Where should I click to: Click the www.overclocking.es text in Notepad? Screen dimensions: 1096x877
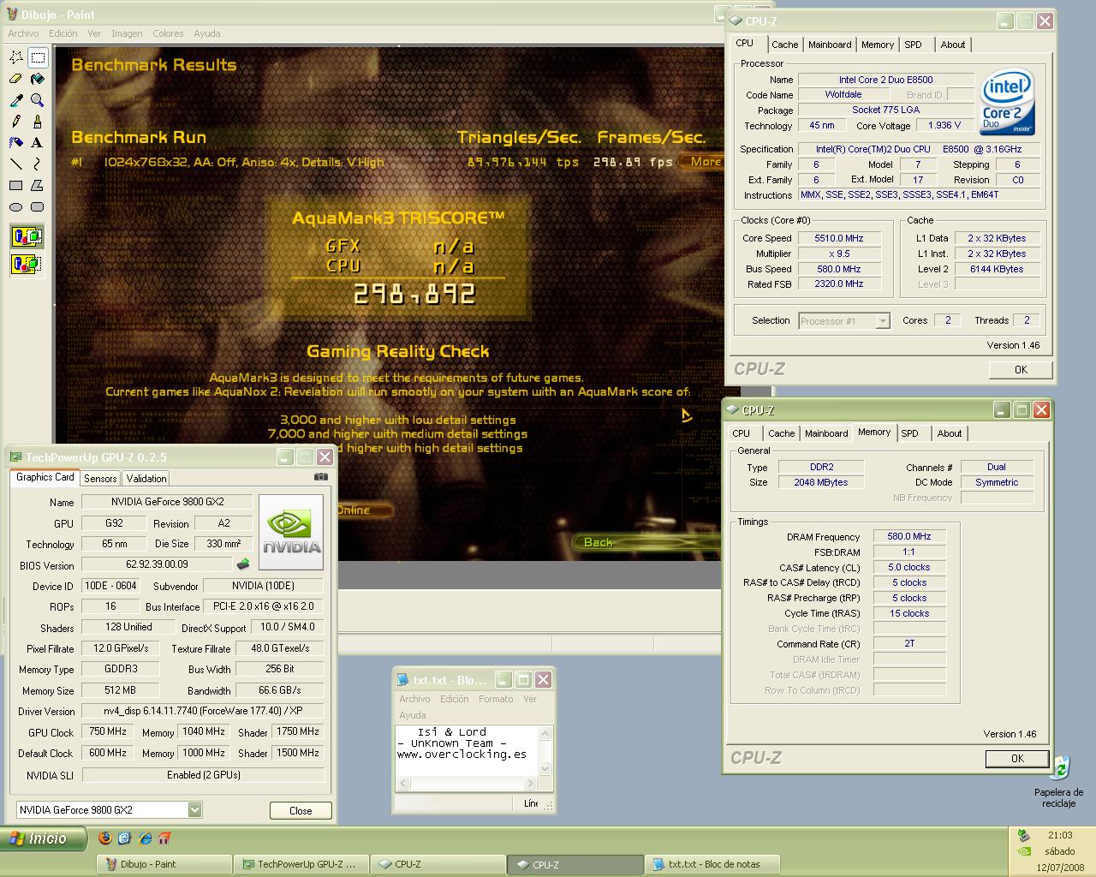[x=462, y=755]
